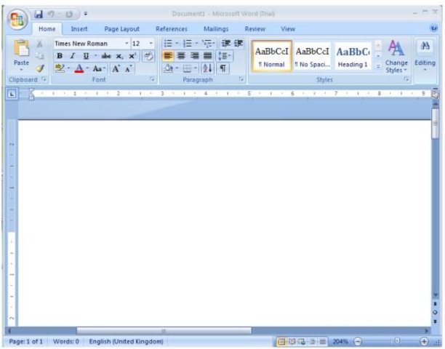Switch to Draft view
The width and height of the screenshot is (445, 349).
coord(322,341)
